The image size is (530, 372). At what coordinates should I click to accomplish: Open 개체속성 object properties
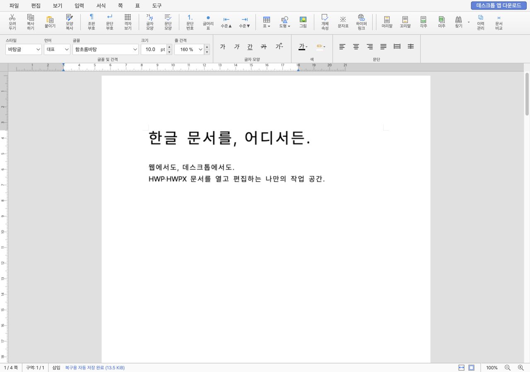325,22
